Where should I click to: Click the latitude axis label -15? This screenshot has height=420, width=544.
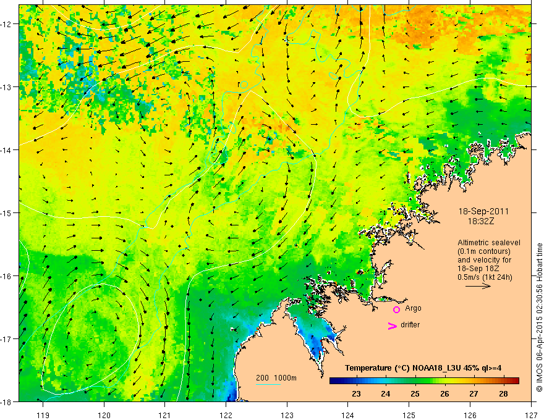pyautogui.click(x=7, y=212)
